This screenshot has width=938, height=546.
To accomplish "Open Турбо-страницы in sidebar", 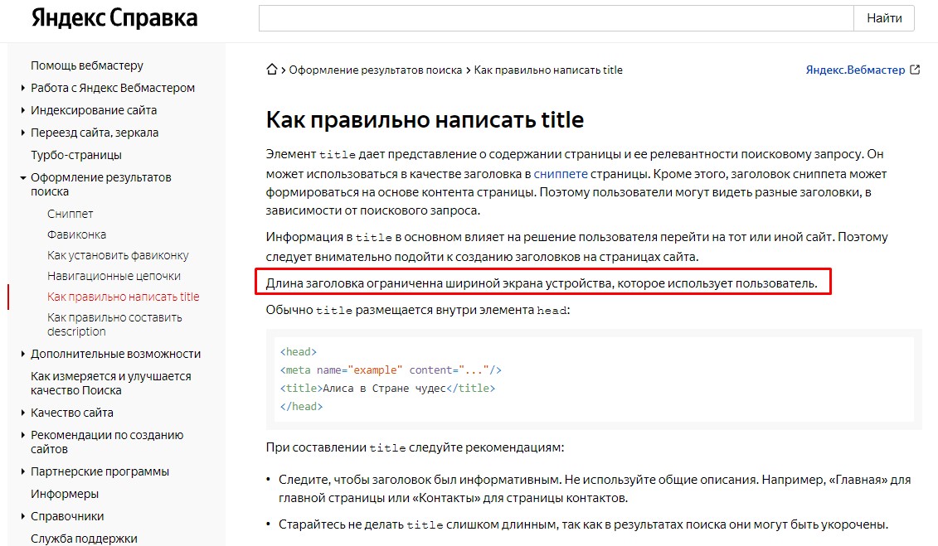I will click(x=76, y=155).
